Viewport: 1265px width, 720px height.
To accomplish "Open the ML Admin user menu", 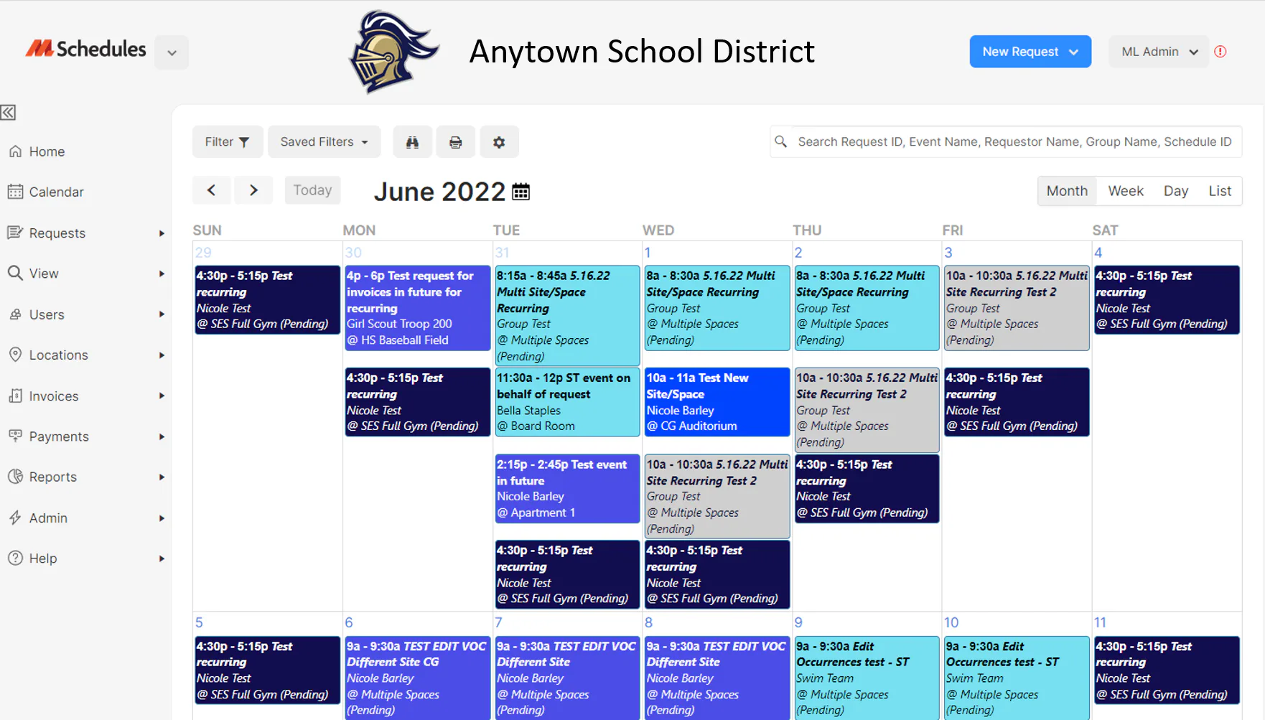I will [1159, 52].
